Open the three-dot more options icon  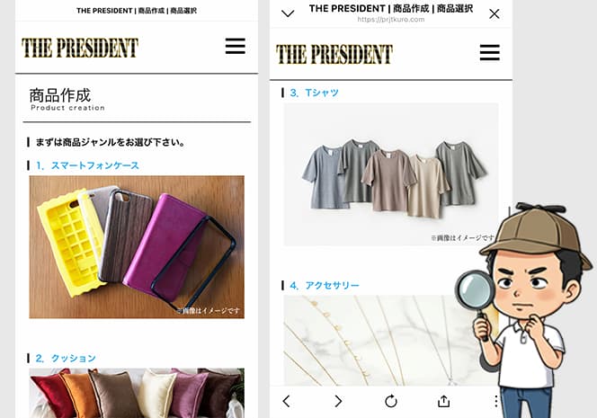click(x=495, y=401)
